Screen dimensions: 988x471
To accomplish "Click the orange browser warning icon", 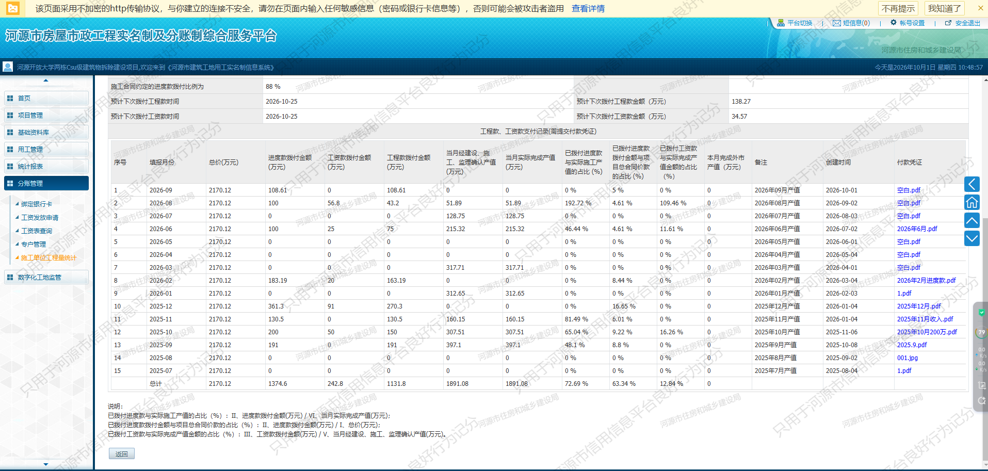I will (x=12, y=8).
